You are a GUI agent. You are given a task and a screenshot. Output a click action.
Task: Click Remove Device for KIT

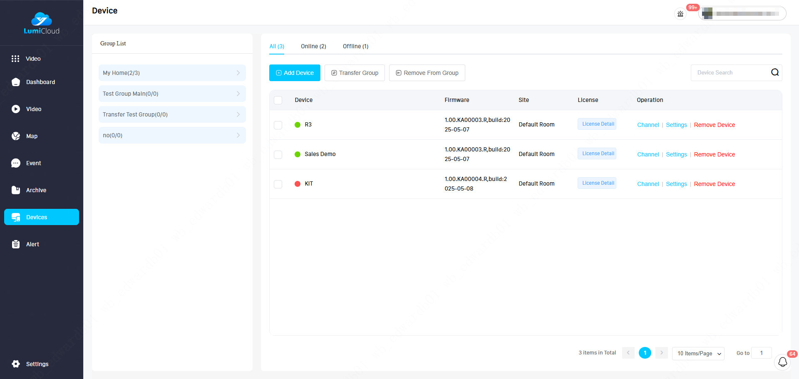click(x=714, y=184)
